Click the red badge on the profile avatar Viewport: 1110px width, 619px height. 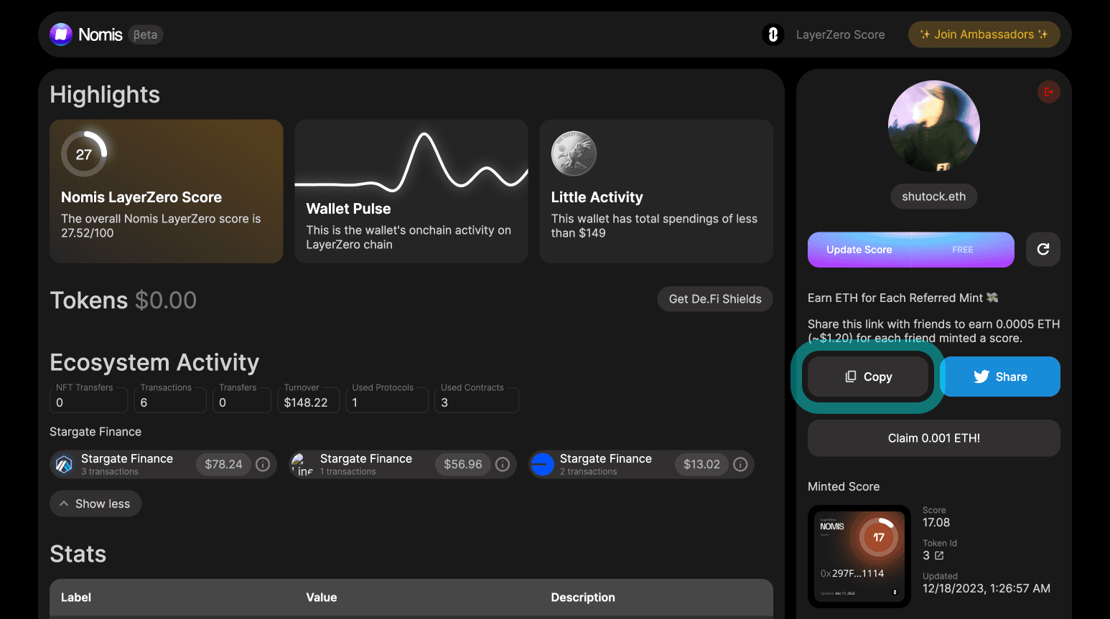click(1048, 92)
